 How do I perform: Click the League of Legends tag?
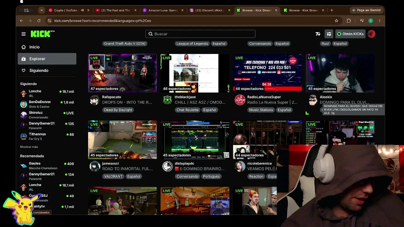pyautogui.click(x=192, y=44)
